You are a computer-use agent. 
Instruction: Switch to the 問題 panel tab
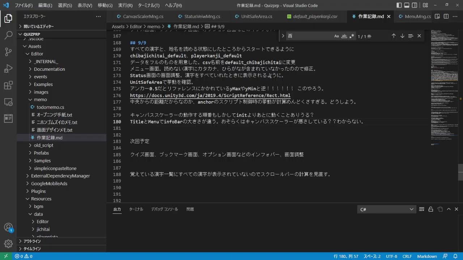190,209
